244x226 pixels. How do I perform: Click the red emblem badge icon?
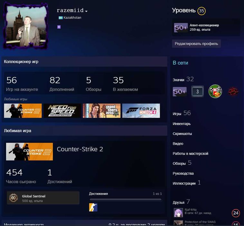pyautogui.click(x=233, y=91)
